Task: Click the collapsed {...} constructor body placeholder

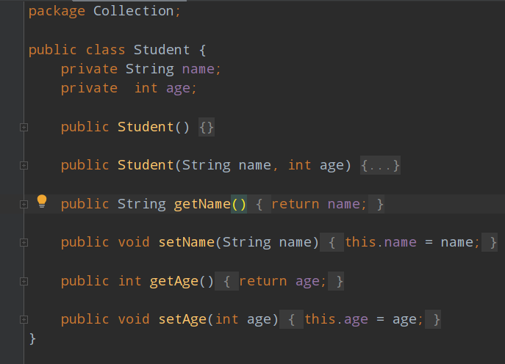Action: 381,166
